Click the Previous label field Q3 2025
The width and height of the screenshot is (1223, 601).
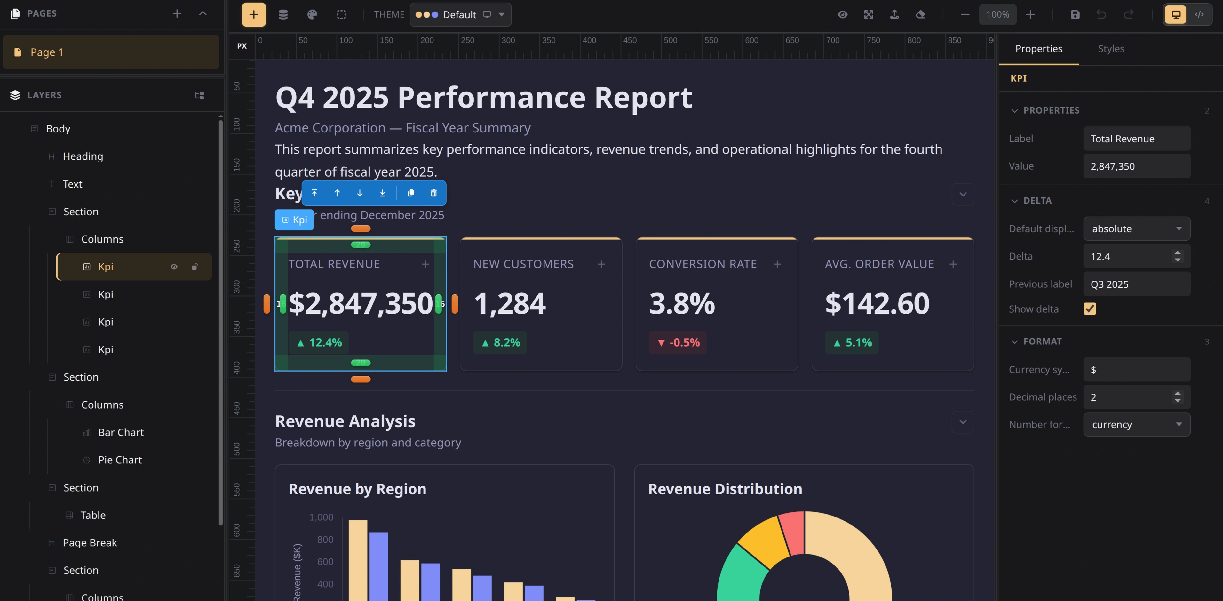[1137, 284]
